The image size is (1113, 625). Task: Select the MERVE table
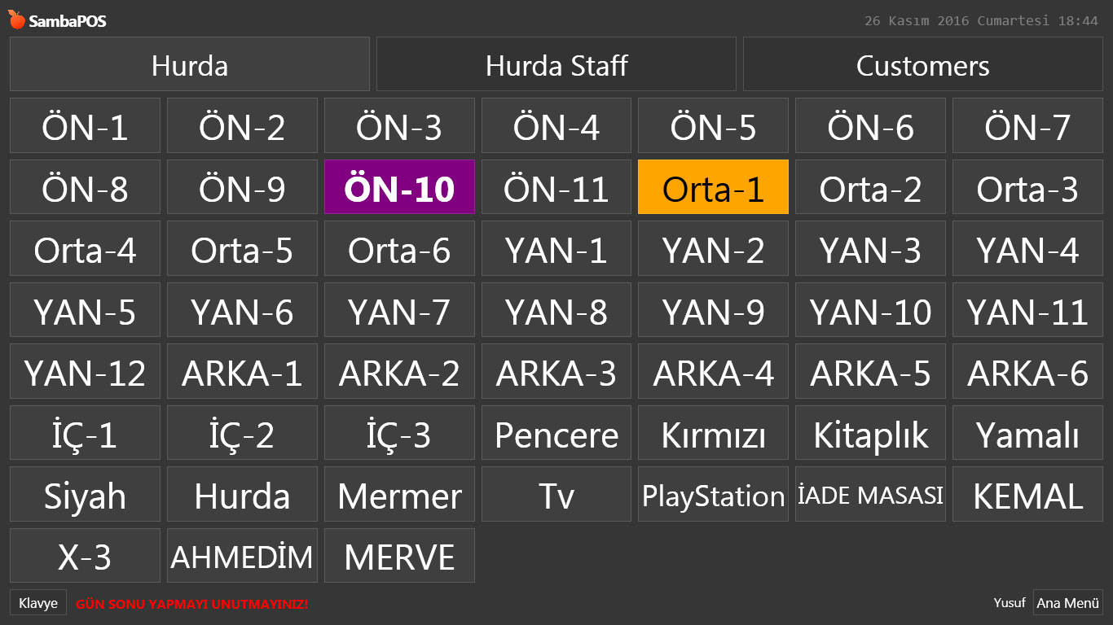pyautogui.click(x=399, y=557)
